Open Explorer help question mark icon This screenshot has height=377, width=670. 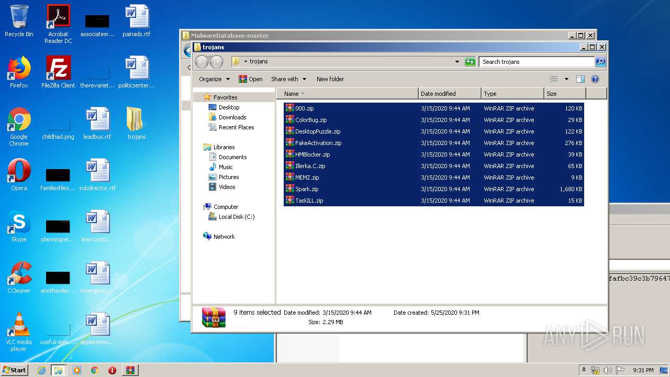(595, 79)
